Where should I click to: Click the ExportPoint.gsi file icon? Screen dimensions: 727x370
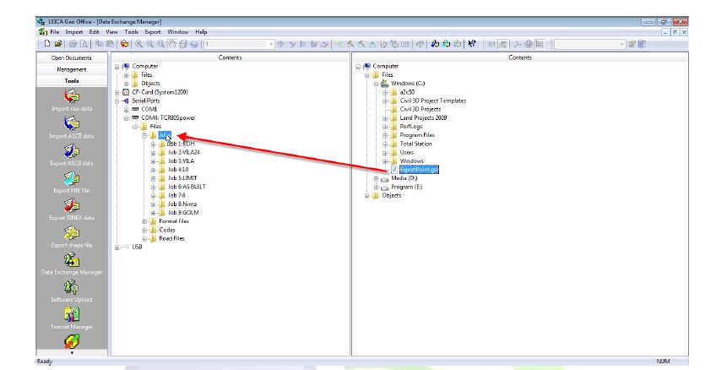394,170
